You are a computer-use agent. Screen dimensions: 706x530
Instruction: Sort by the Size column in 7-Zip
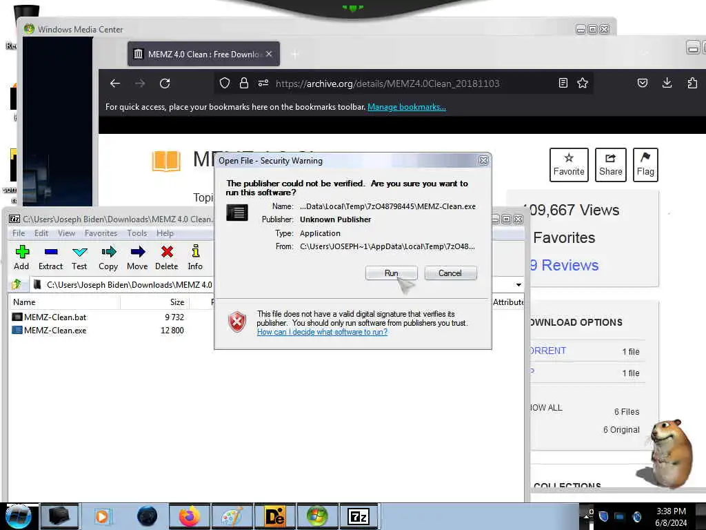click(x=155, y=302)
